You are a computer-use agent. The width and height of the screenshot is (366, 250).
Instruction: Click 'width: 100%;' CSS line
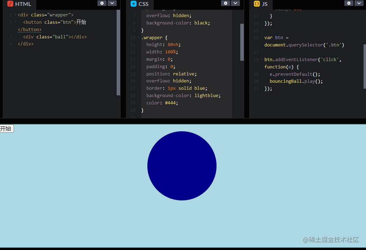(x=162, y=52)
